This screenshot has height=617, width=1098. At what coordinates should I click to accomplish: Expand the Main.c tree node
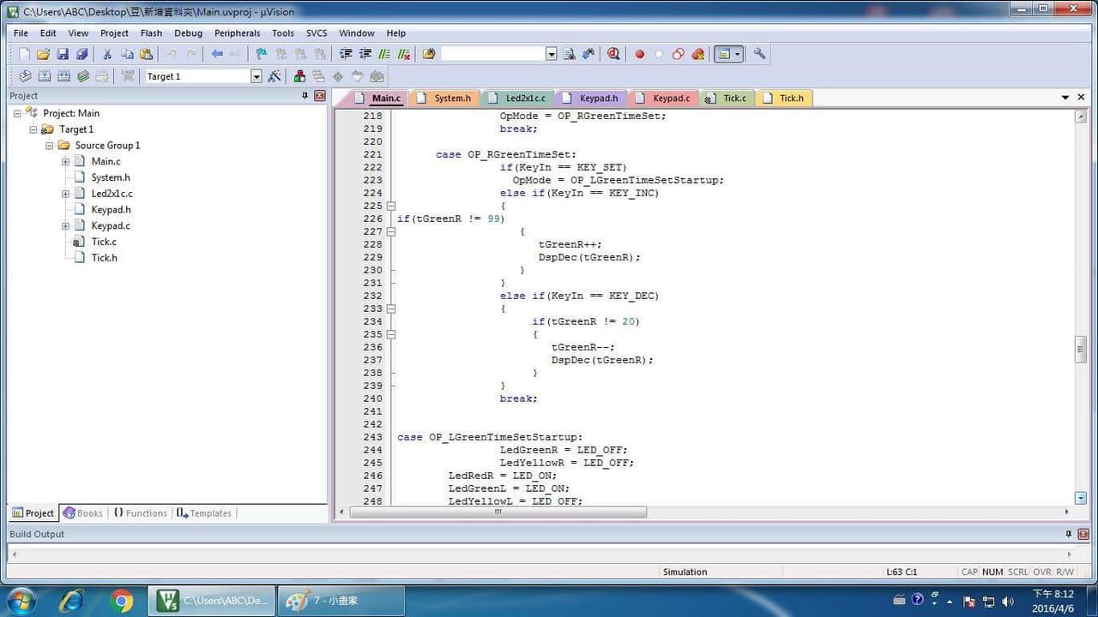click(x=65, y=161)
